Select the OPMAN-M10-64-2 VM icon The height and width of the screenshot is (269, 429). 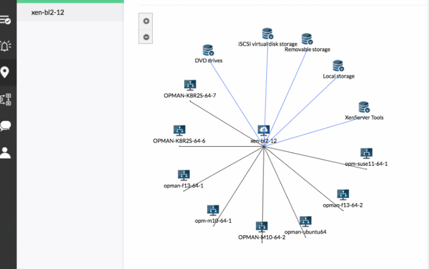pyautogui.click(x=261, y=227)
